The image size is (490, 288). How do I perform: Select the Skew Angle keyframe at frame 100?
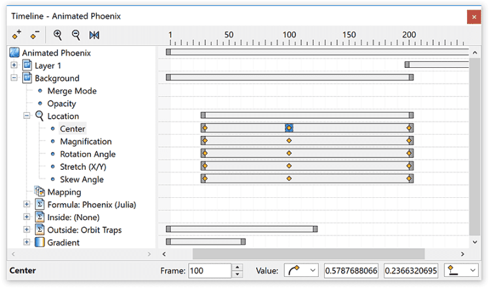(289, 178)
